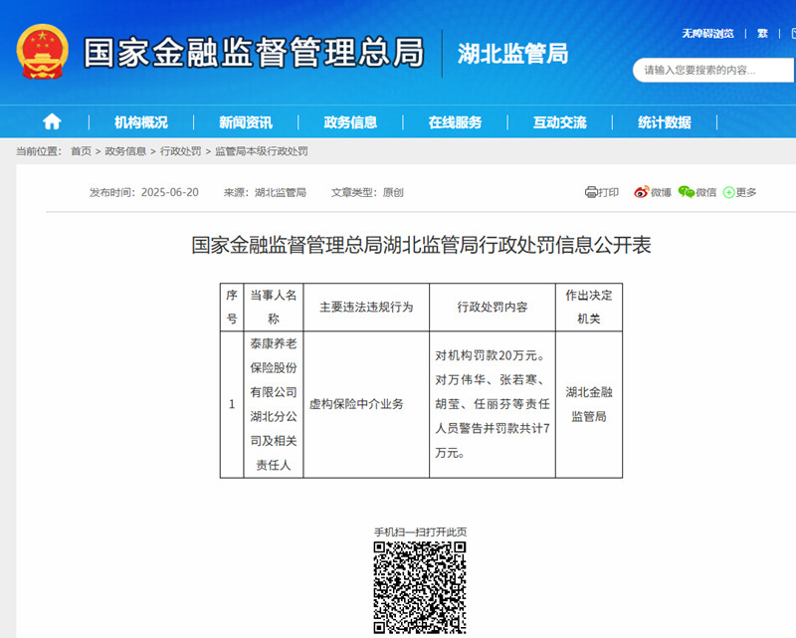Click source text 来源：湖北监管局
Image resolution: width=796 pixels, height=638 pixels.
click(265, 192)
